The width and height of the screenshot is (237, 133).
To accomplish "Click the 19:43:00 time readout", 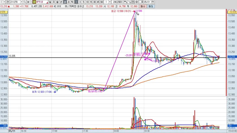I will pos(233,131).
